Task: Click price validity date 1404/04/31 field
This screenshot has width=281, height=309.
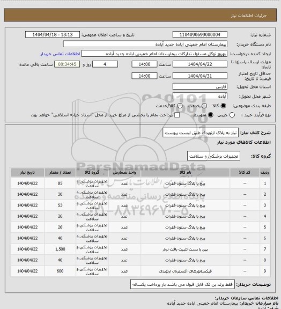Action: pos(200,76)
